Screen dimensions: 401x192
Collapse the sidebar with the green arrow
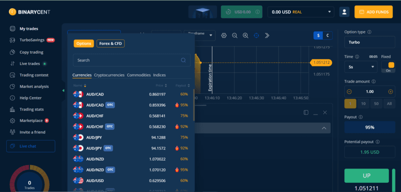click(x=63, y=90)
